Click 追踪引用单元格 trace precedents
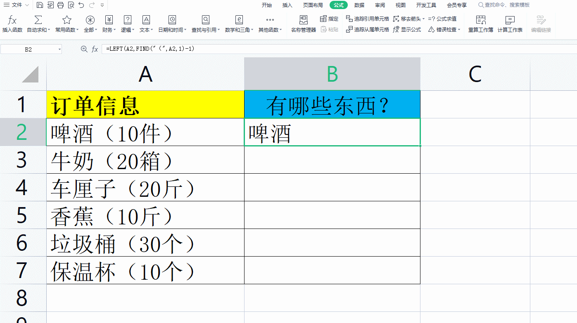This screenshot has width=577, height=323. 368,19
